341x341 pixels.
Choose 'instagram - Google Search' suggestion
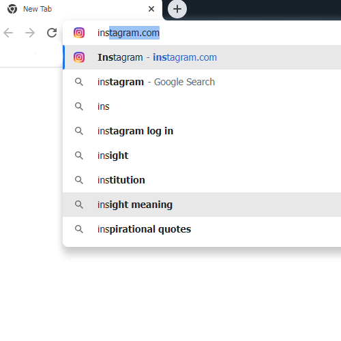pyautogui.click(x=202, y=82)
